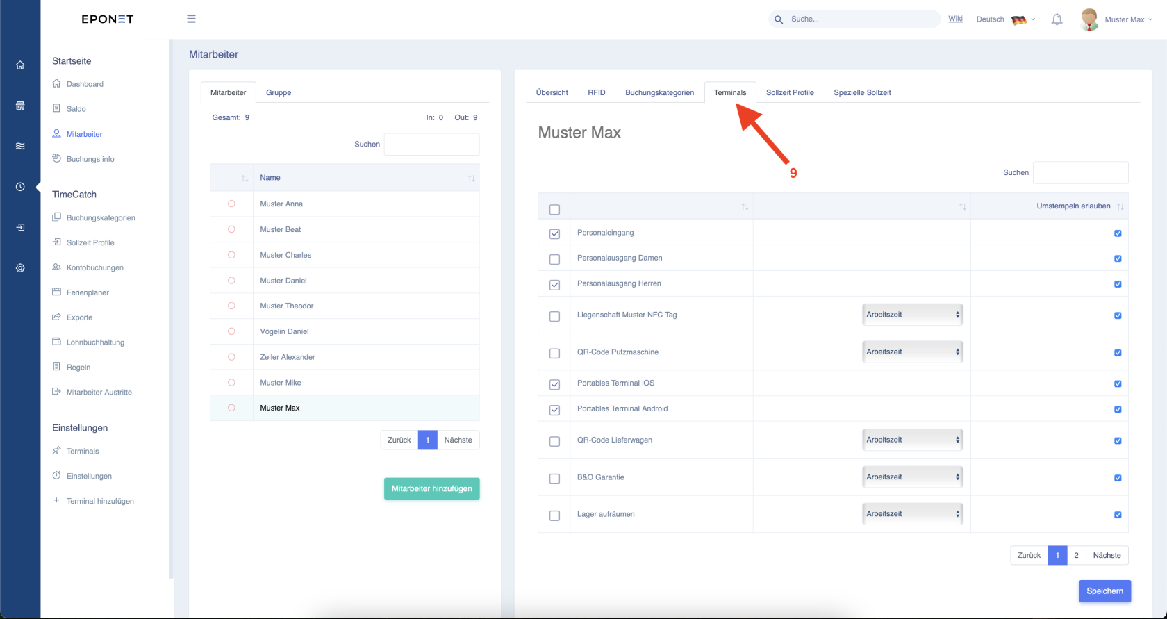
Task: Select Muster Theodor in employee list
Action: point(287,306)
